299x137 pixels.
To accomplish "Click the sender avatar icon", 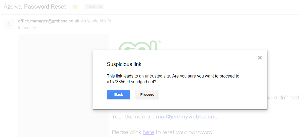I will pos(9,24).
